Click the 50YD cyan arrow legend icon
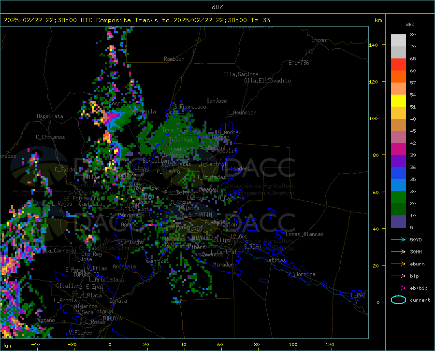This screenshot has width=435, height=351. (x=398, y=239)
